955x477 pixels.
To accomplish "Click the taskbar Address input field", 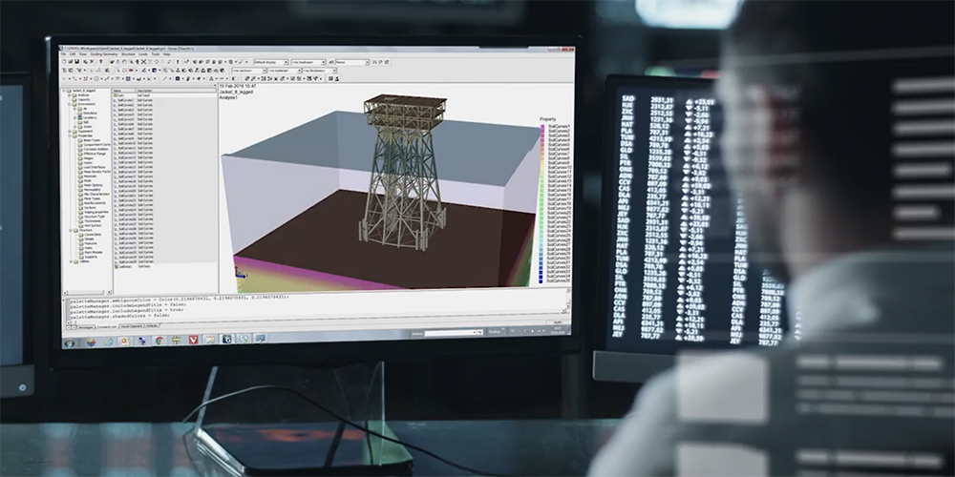I will [451, 333].
